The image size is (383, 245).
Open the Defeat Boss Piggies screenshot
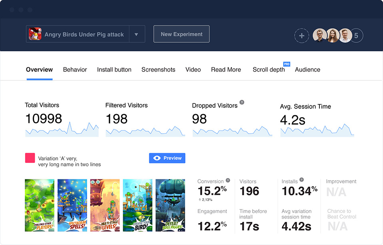point(170,205)
